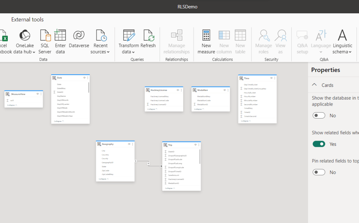Open the Linguistic schema menu
359x223 pixels.
coord(342,41)
